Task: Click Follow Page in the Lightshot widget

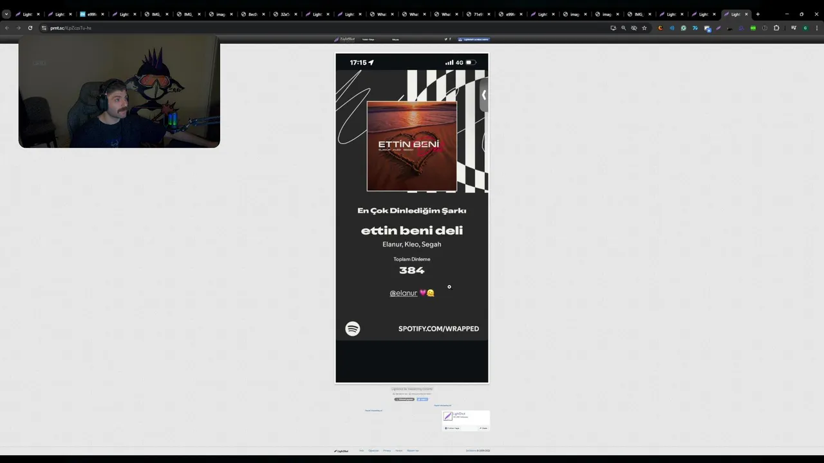Action: click(452, 428)
